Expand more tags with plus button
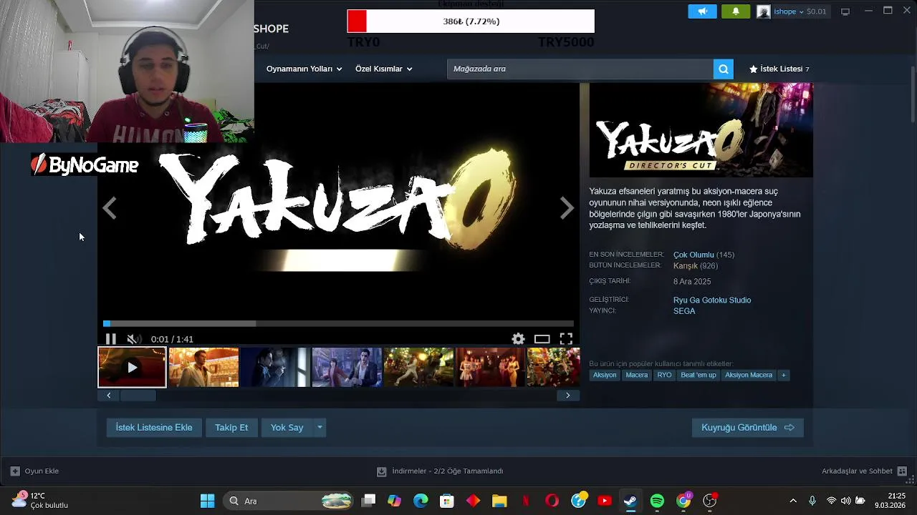This screenshot has height=515, width=917. 783,375
